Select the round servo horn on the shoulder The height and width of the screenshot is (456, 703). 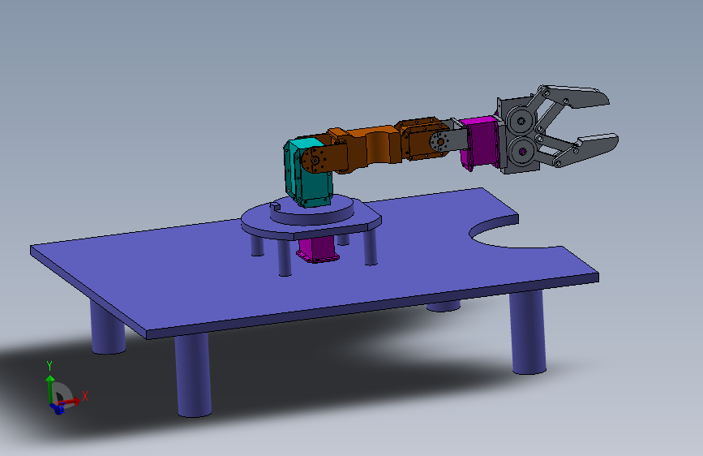[315, 160]
